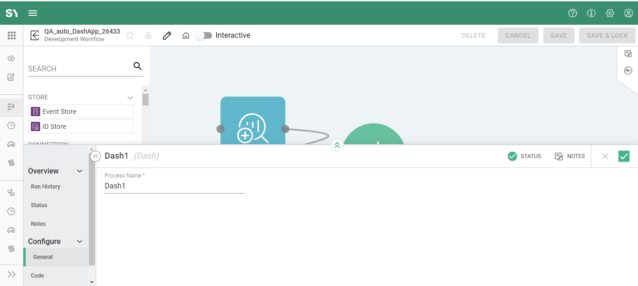Collapse the Configure section
The height and width of the screenshot is (286, 638).
tap(79, 242)
